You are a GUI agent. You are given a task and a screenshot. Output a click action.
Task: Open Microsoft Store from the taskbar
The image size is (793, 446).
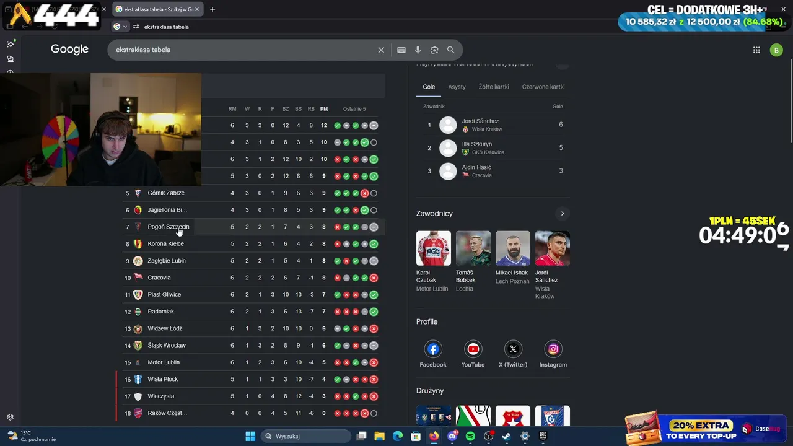416,436
